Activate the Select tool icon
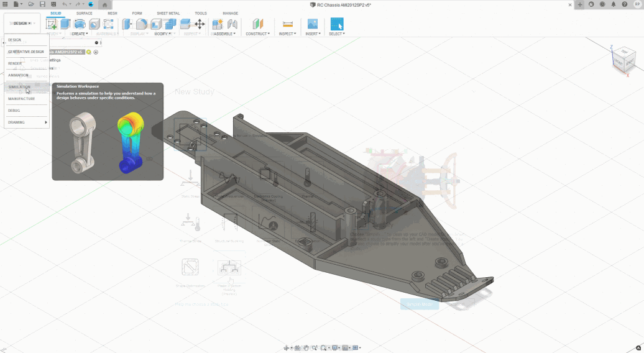The width and height of the screenshot is (644, 353). [336, 24]
